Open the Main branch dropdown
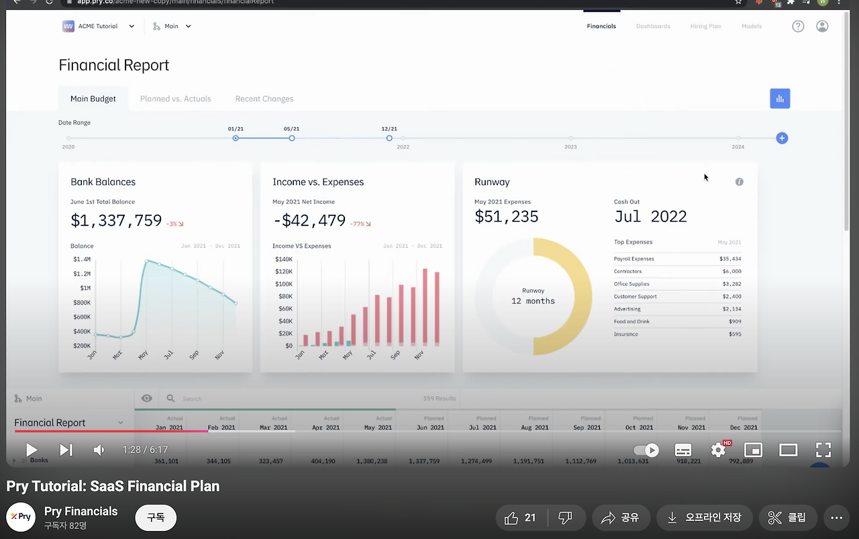Screen dimensions: 859x539 click(172, 26)
